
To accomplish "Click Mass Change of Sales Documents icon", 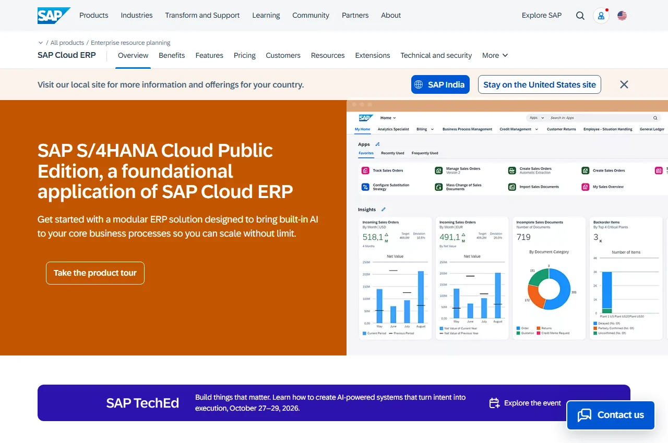I will click(x=439, y=187).
